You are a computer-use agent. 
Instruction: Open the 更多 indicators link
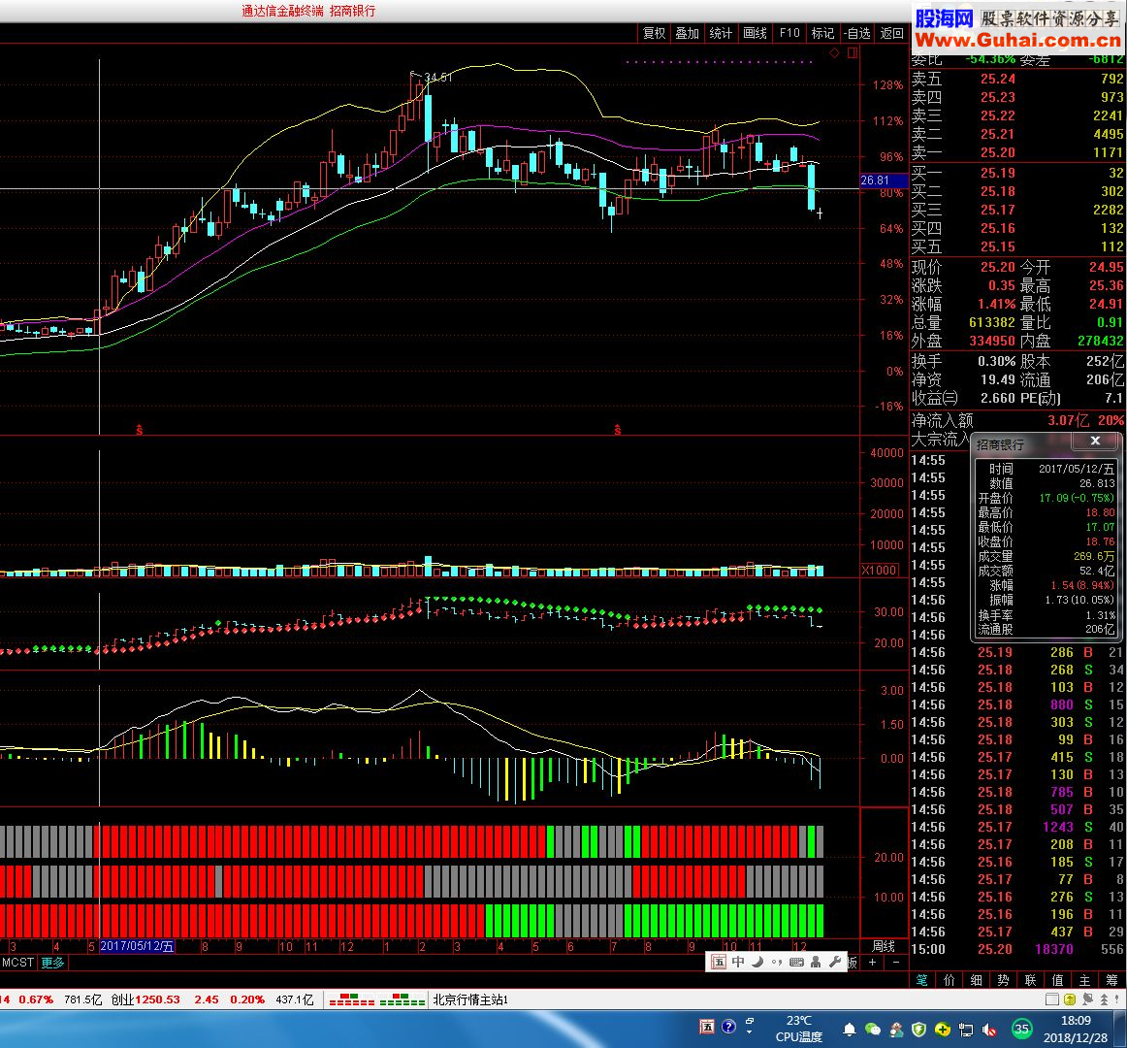[x=52, y=963]
